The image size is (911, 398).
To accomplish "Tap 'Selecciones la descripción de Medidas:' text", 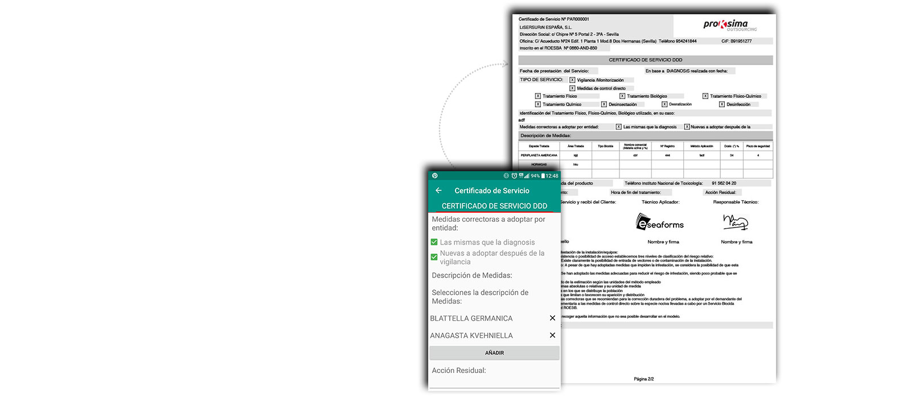I will coord(480,297).
